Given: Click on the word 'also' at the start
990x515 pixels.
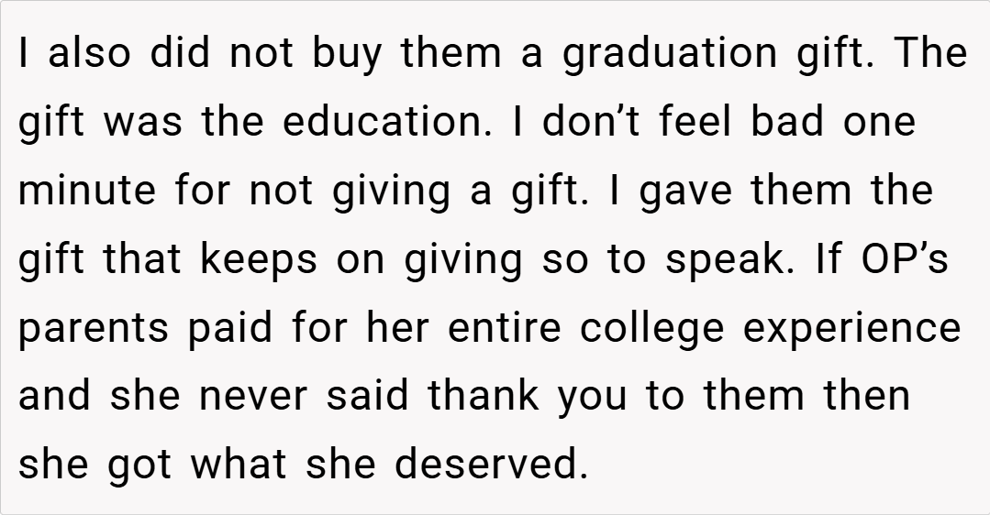Looking at the screenshot, I should pos(91,54).
